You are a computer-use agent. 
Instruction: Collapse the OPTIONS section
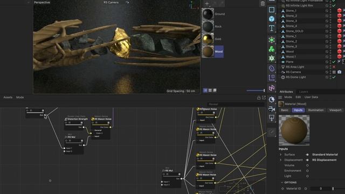point(282,183)
